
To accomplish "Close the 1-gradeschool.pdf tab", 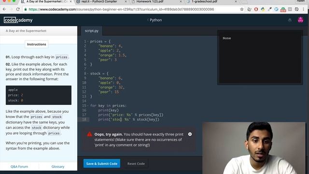I will (x=236, y=1).
